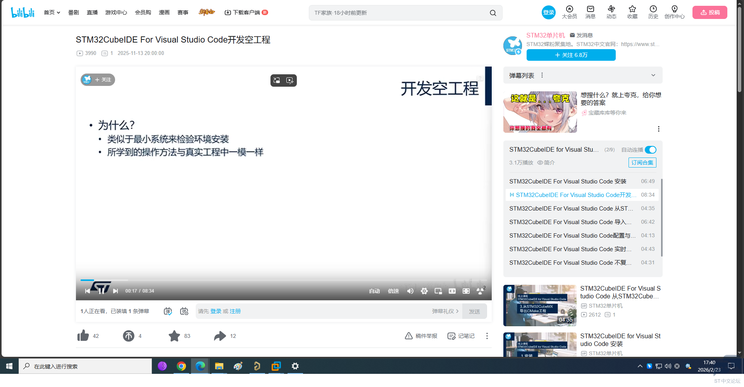Play playlist item with duration 04:35

click(582, 209)
